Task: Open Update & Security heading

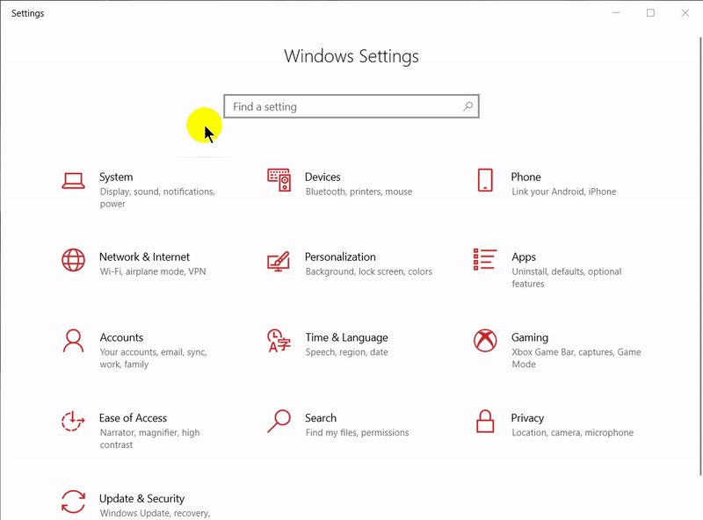Action: coord(141,499)
